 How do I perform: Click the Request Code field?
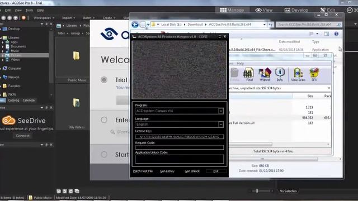(x=180, y=147)
